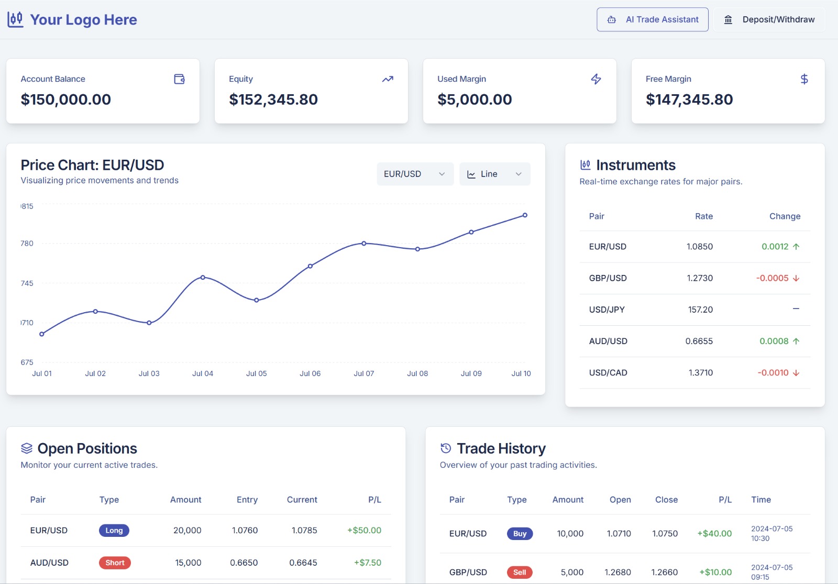Click the Jul 05 data point on chart

257,300
